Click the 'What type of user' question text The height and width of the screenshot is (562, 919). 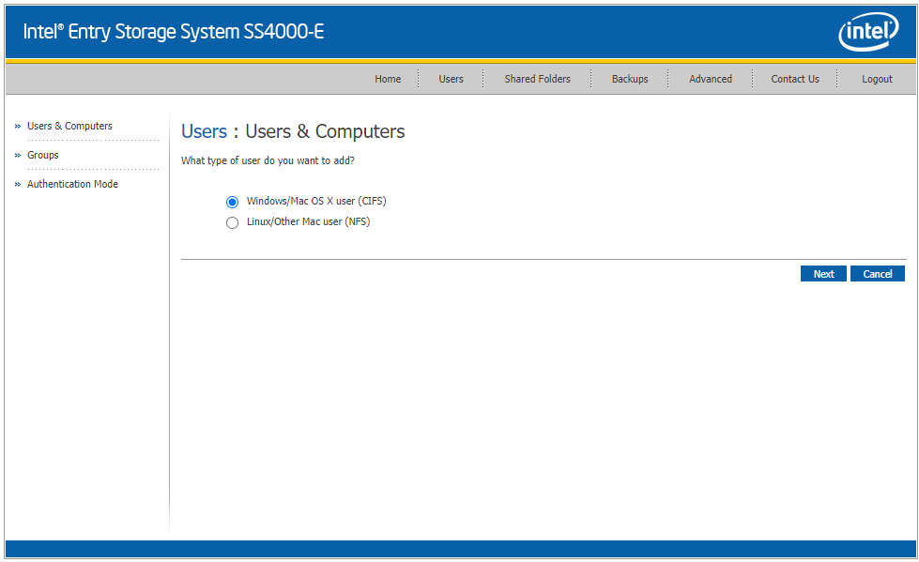click(268, 160)
